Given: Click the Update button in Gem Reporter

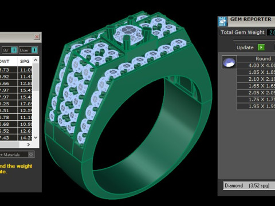Looking at the screenshot, I should (245, 47).
